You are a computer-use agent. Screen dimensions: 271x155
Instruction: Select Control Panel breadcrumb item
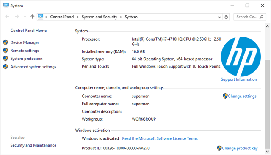(62, 17)
